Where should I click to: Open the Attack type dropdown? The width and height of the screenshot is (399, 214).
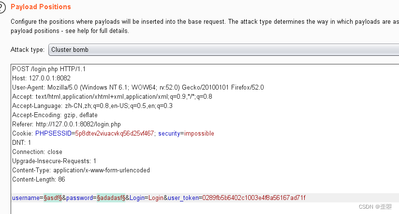coord(223,49)
